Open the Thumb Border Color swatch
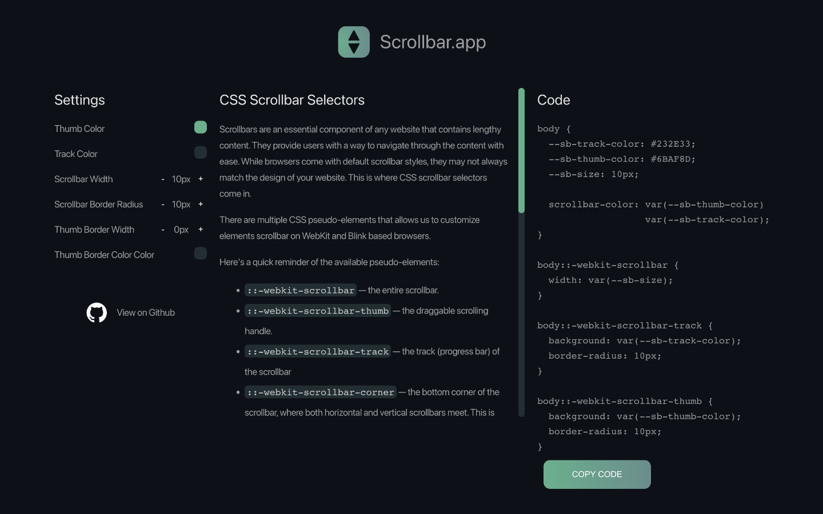Screen dimensions: 823x514 (x=201, y=253)
